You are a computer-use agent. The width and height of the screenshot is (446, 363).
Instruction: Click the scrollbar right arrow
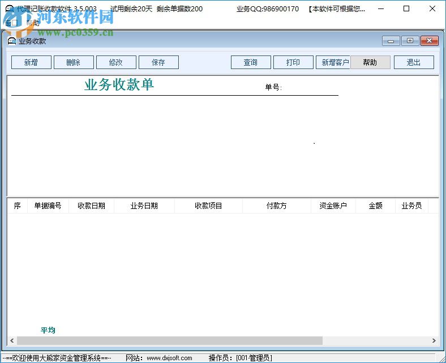tap(434, 340)
